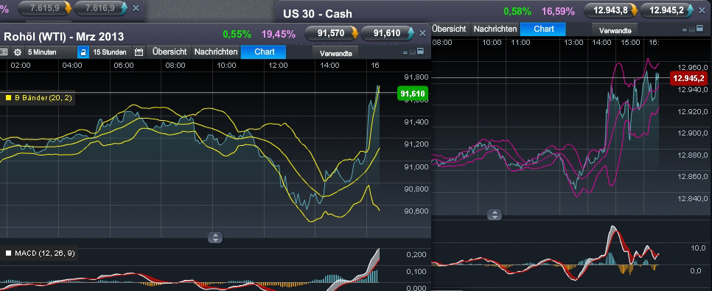
Task: Click the 0,58% change value for US 30
Action: (517, 11)
